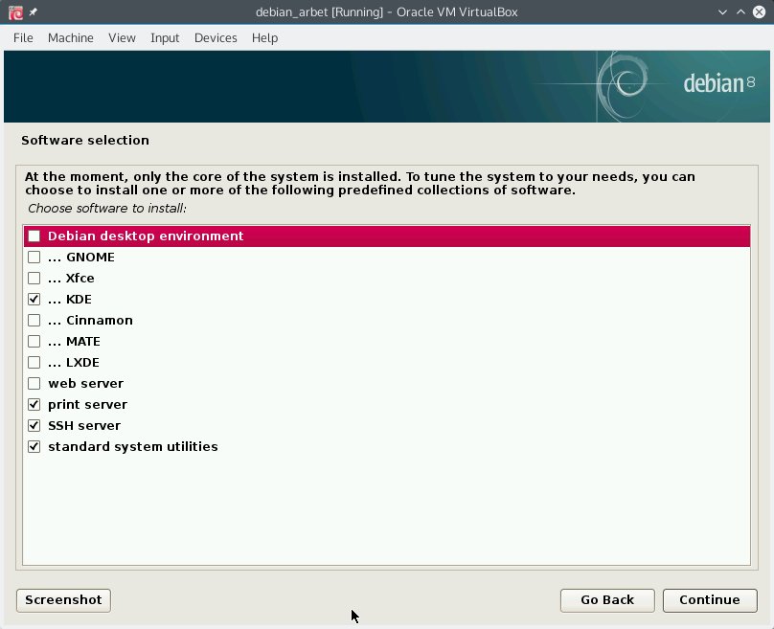Uncheck standard system utilities
Viewport: 774px width, 629px height.
34,446
